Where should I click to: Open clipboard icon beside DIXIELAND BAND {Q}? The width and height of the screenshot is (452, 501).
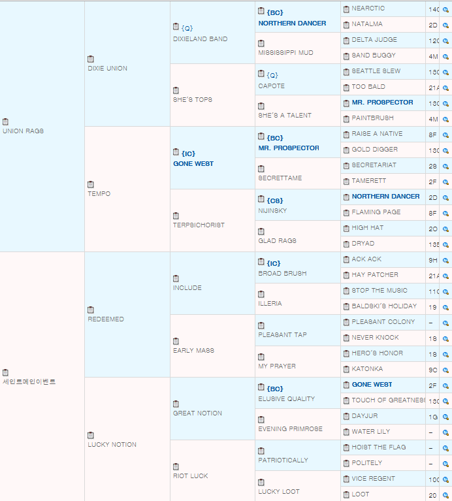coord(176,27)
